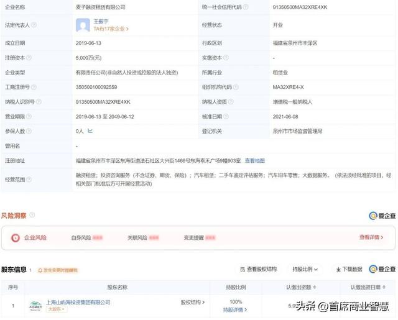Viewport: 398px width, 320px height.
Task: Click the 租赁业 industry value
Action: [x=280, y=73]
